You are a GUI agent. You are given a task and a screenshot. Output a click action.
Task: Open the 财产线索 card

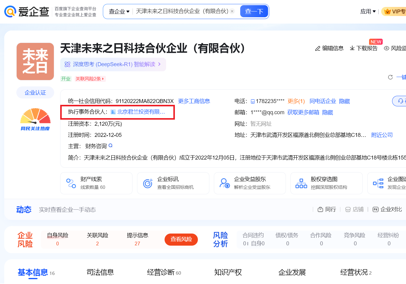tap(96, 183)
